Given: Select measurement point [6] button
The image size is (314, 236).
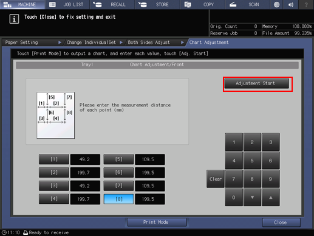Looking at the screenshot, I should pos(118,172).
